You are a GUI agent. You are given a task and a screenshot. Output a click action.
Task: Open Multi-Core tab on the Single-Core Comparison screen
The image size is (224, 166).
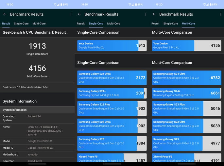[x=113, y=24]
